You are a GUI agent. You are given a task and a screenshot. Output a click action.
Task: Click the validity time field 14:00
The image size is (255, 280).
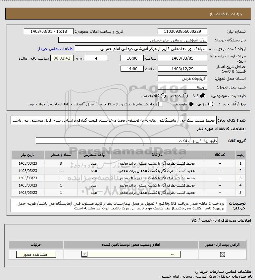point(132,69)
